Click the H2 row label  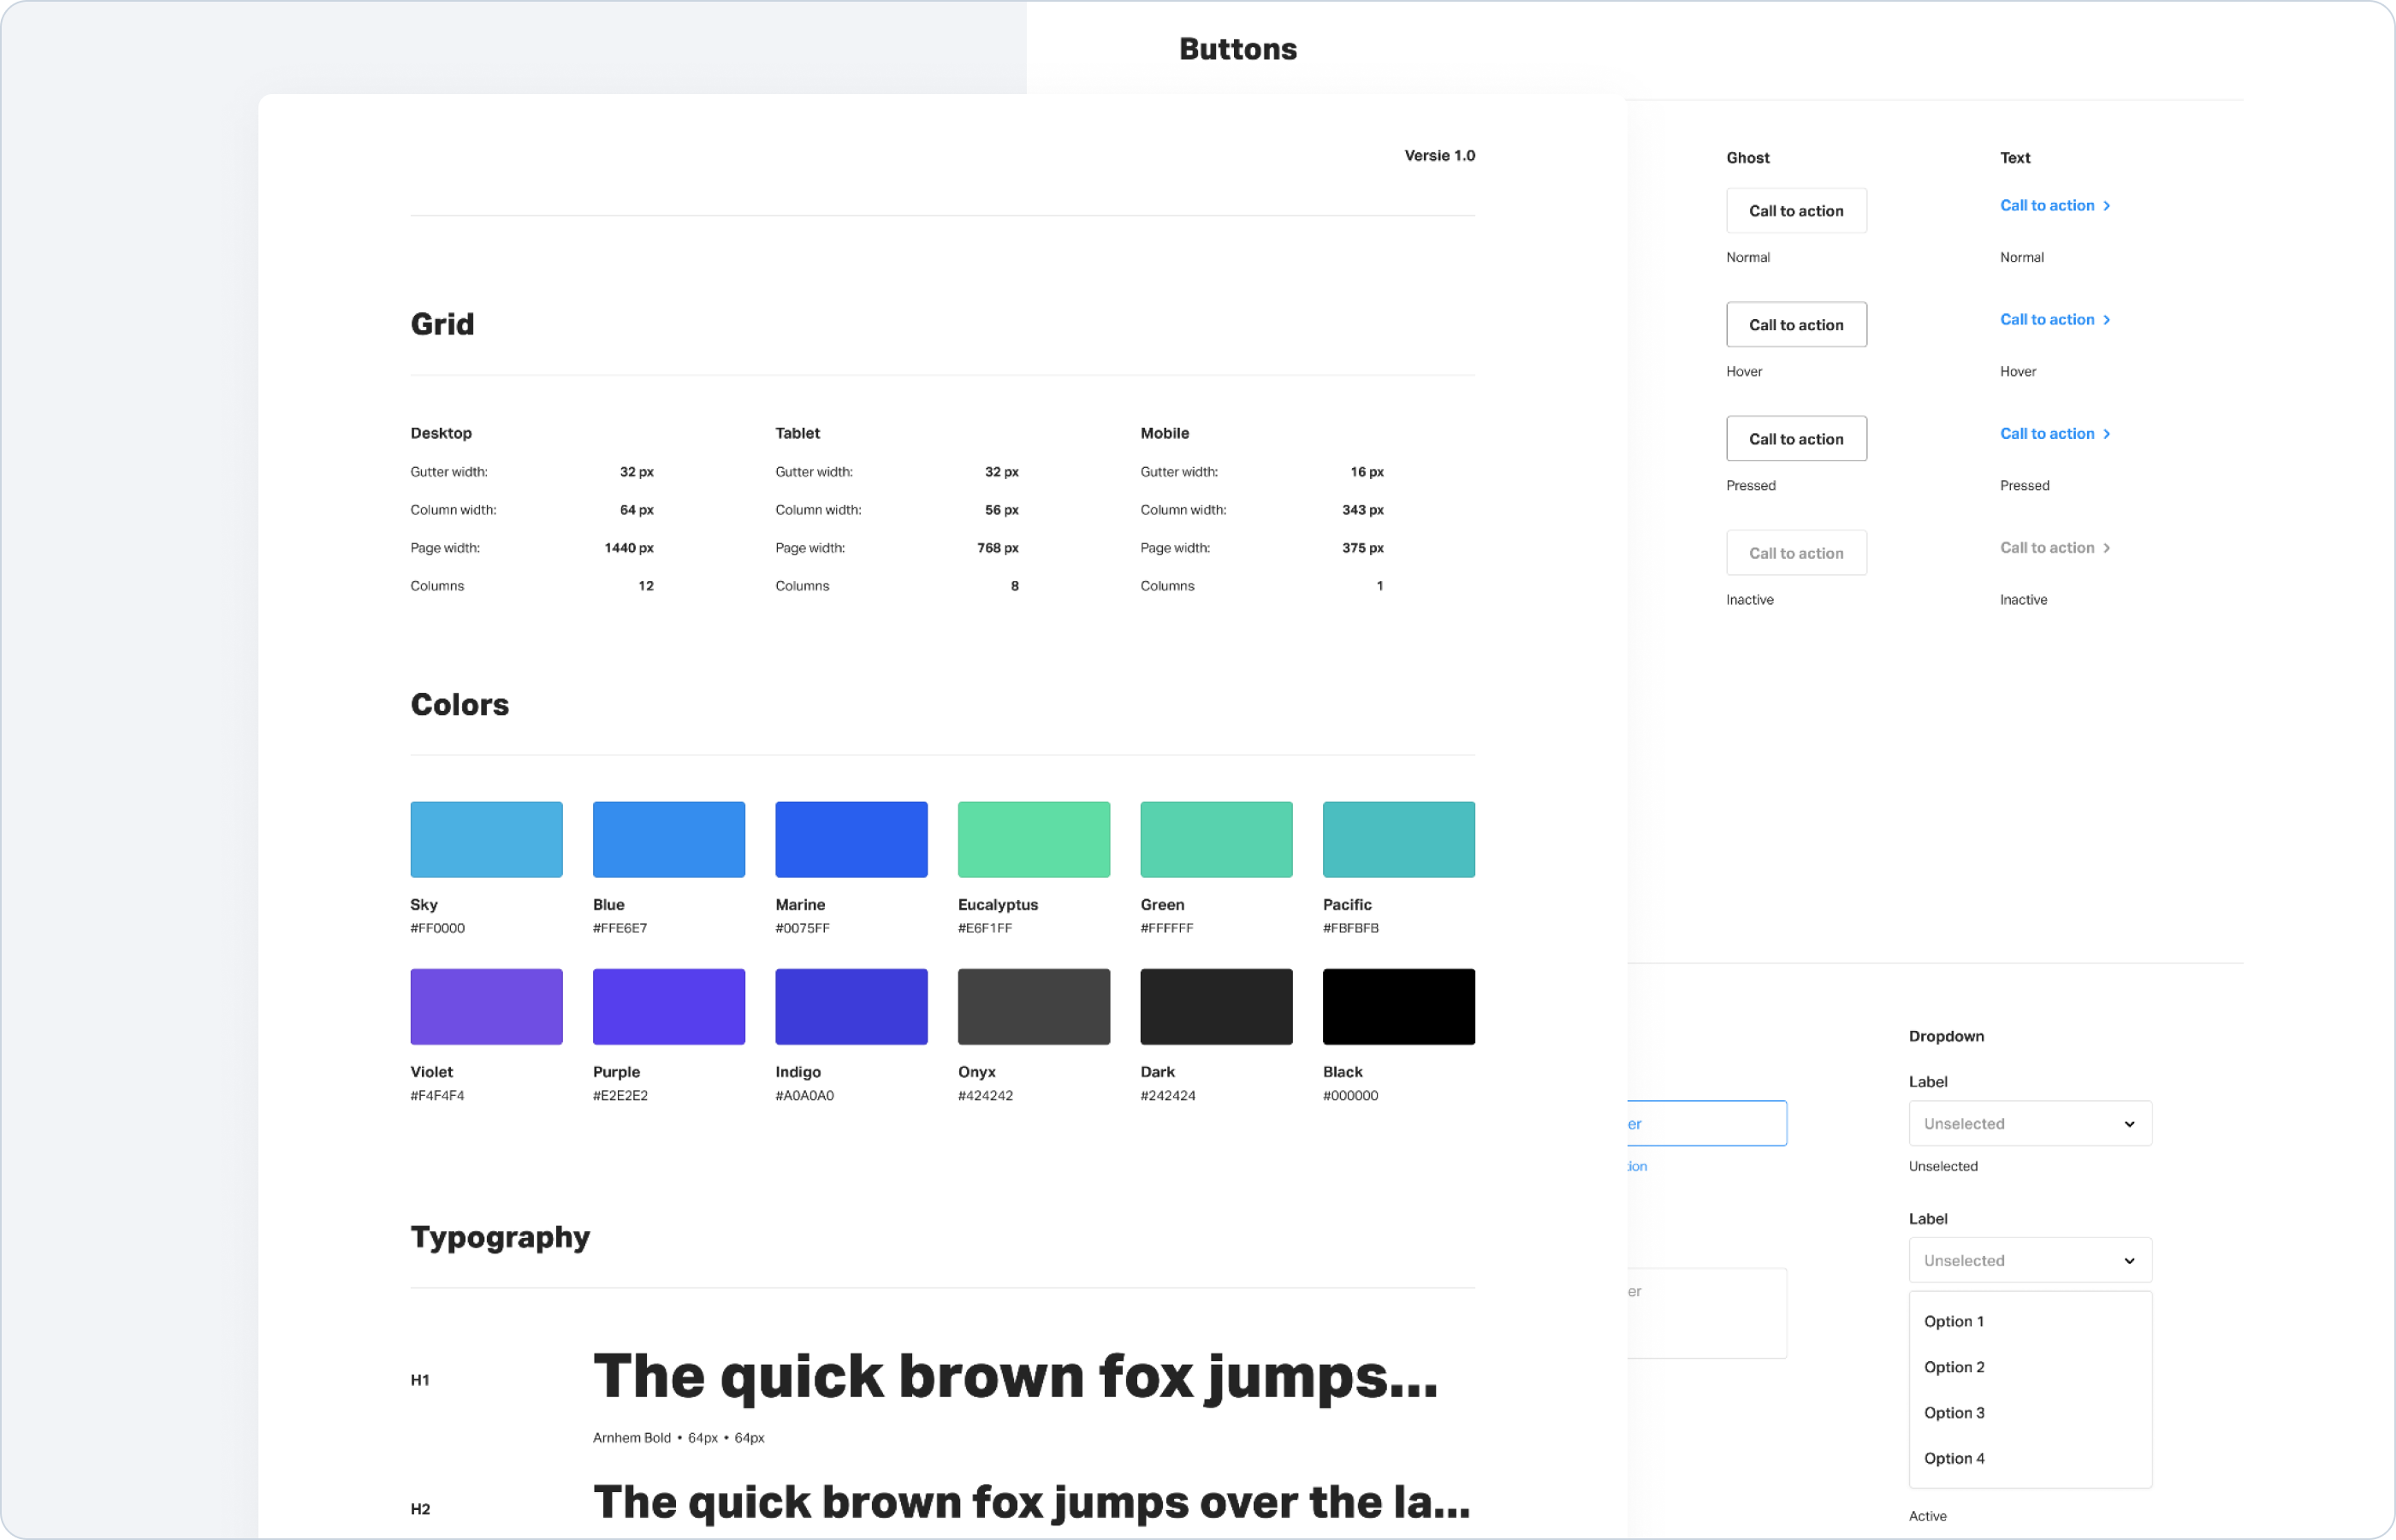click(x=420, y=1510)
